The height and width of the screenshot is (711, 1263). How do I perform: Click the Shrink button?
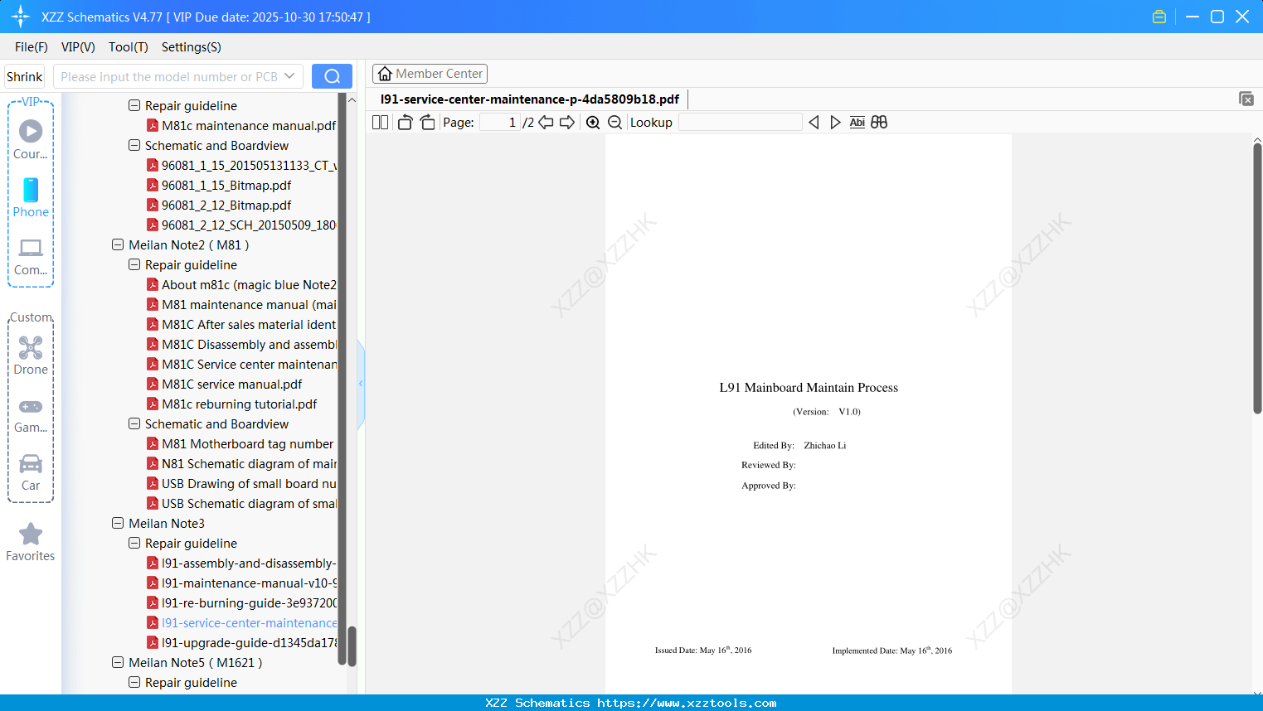point(25,76)
